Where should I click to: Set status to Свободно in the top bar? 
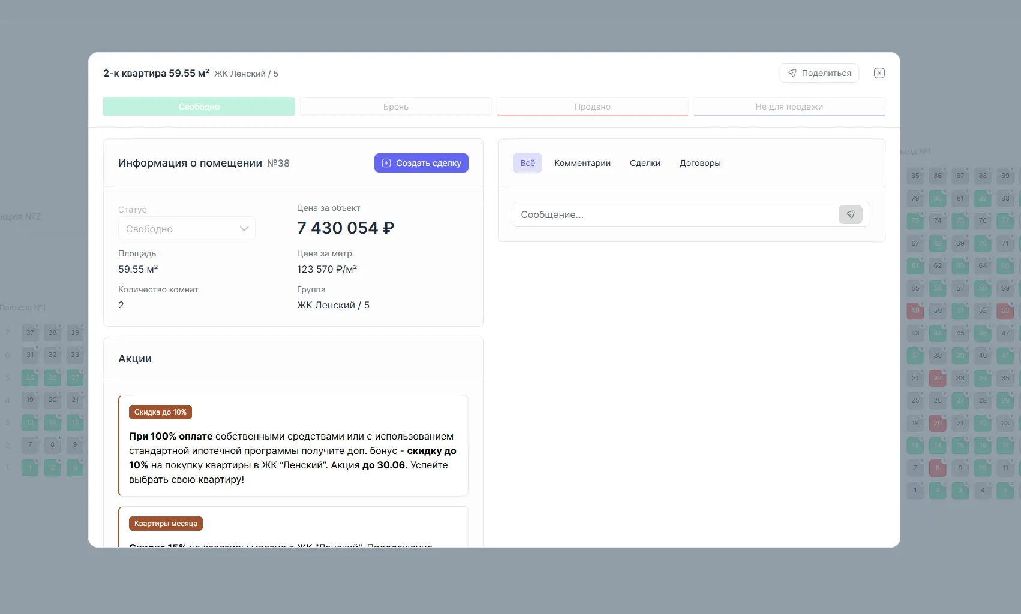[199, 107]
